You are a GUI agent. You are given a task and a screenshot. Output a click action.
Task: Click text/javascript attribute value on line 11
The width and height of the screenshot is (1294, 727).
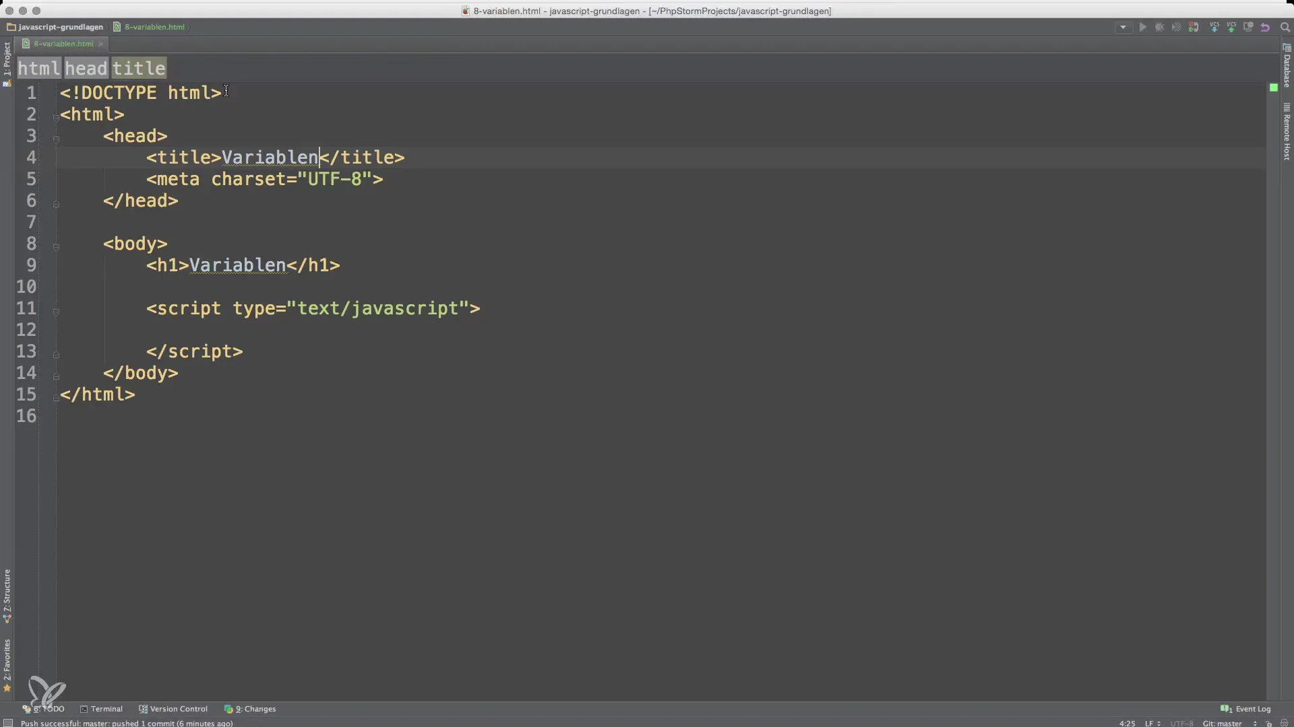click(378, 308)
